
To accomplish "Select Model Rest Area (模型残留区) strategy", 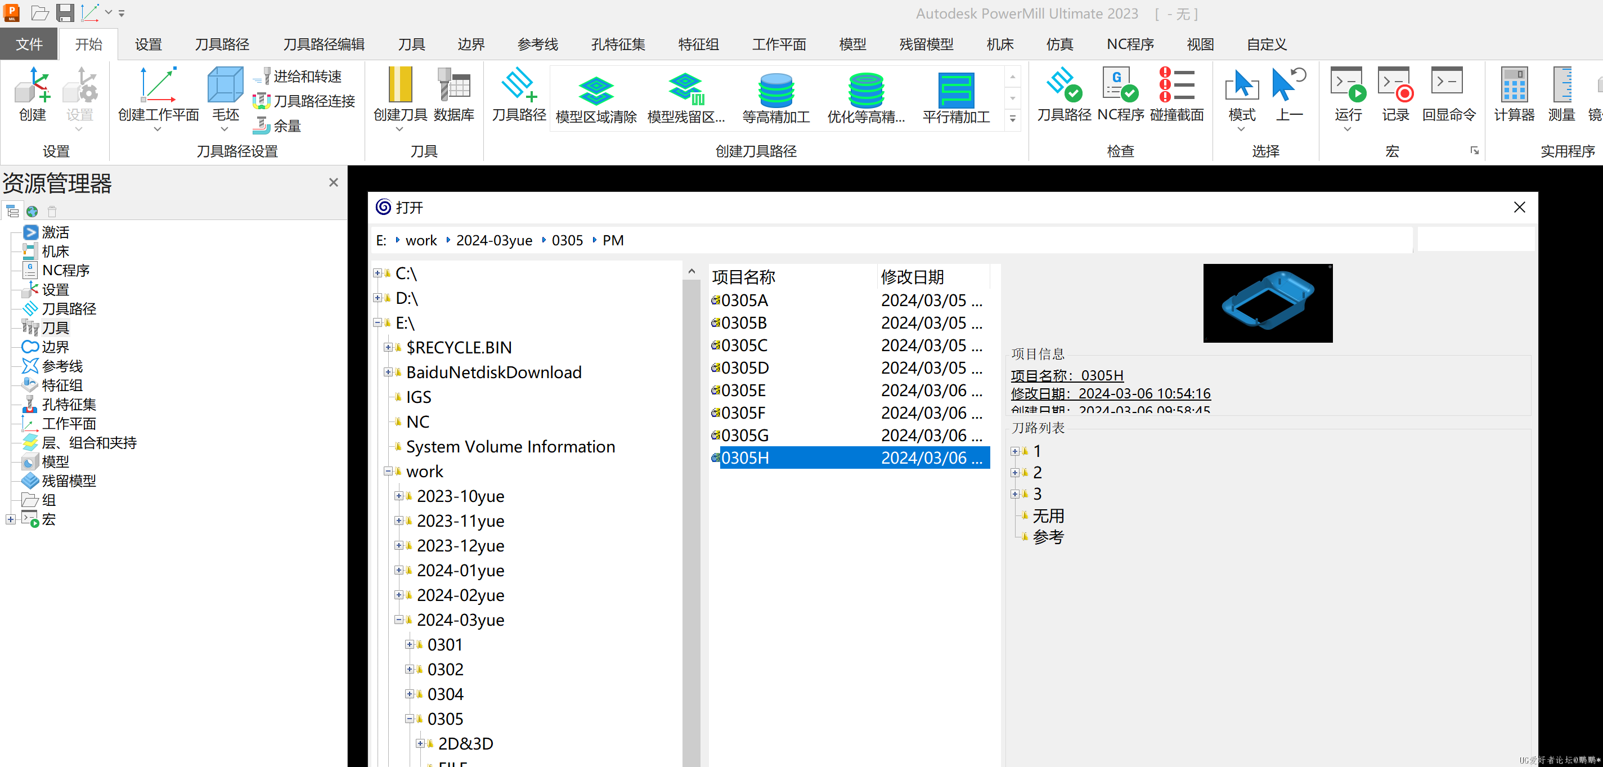I will (x=686, y=98).
